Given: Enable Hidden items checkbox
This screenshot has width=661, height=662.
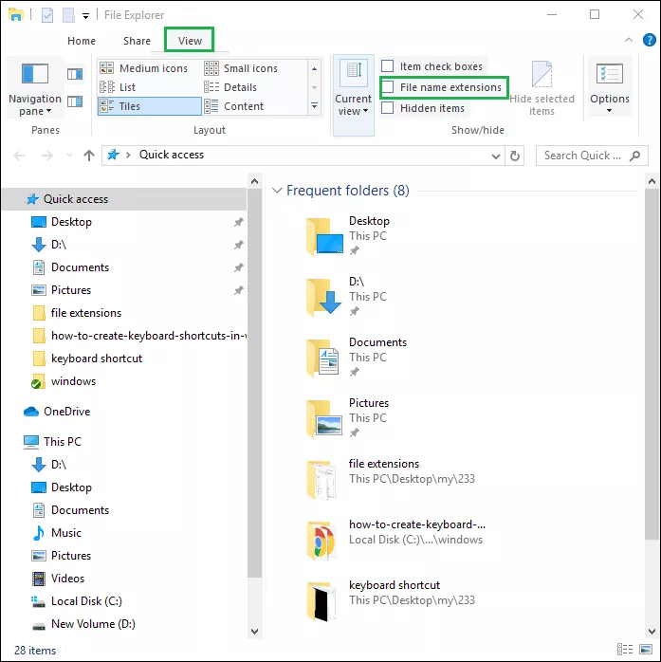Looking at the screenshot, I should pyautogui.click(x=388, y=108).
